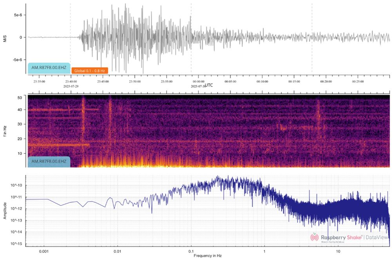The width and height of the screenshot is (392, 260).
Task: Click the Raspberry Shake logo icon
Action: pyautogui.click(x=314, y=237)
